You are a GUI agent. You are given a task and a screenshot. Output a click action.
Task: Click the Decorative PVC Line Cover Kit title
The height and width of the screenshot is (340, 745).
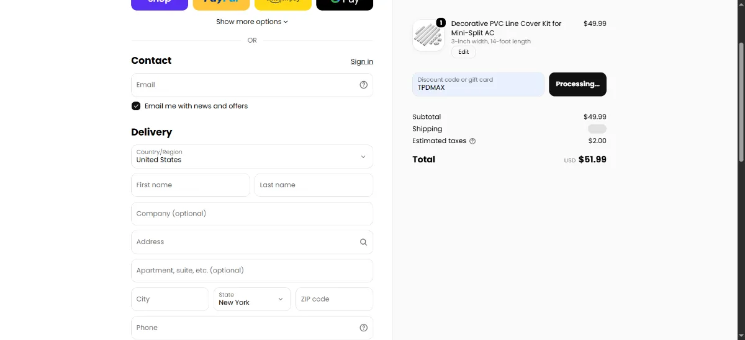(507, 28)
